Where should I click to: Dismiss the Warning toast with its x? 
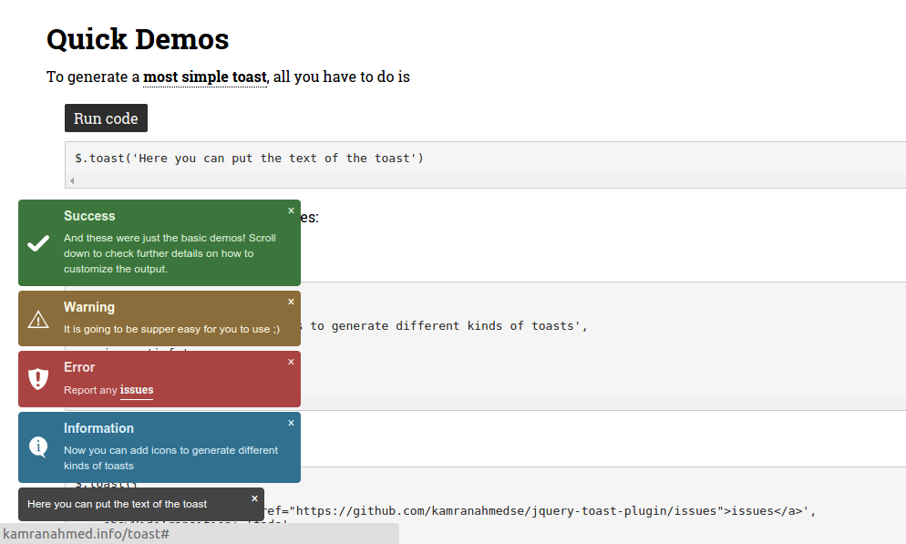coord(291,302)
